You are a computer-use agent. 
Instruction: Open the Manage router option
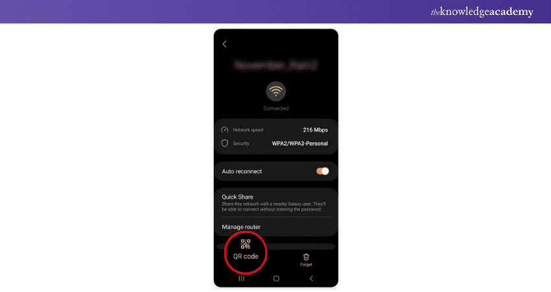coord(276,227)
